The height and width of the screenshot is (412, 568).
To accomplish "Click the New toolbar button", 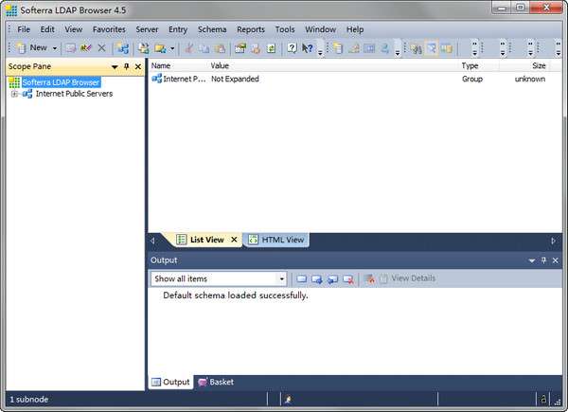I will [x=32, y=48].
